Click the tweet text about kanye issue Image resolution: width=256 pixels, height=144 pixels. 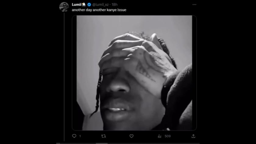(x=99, y=10)
